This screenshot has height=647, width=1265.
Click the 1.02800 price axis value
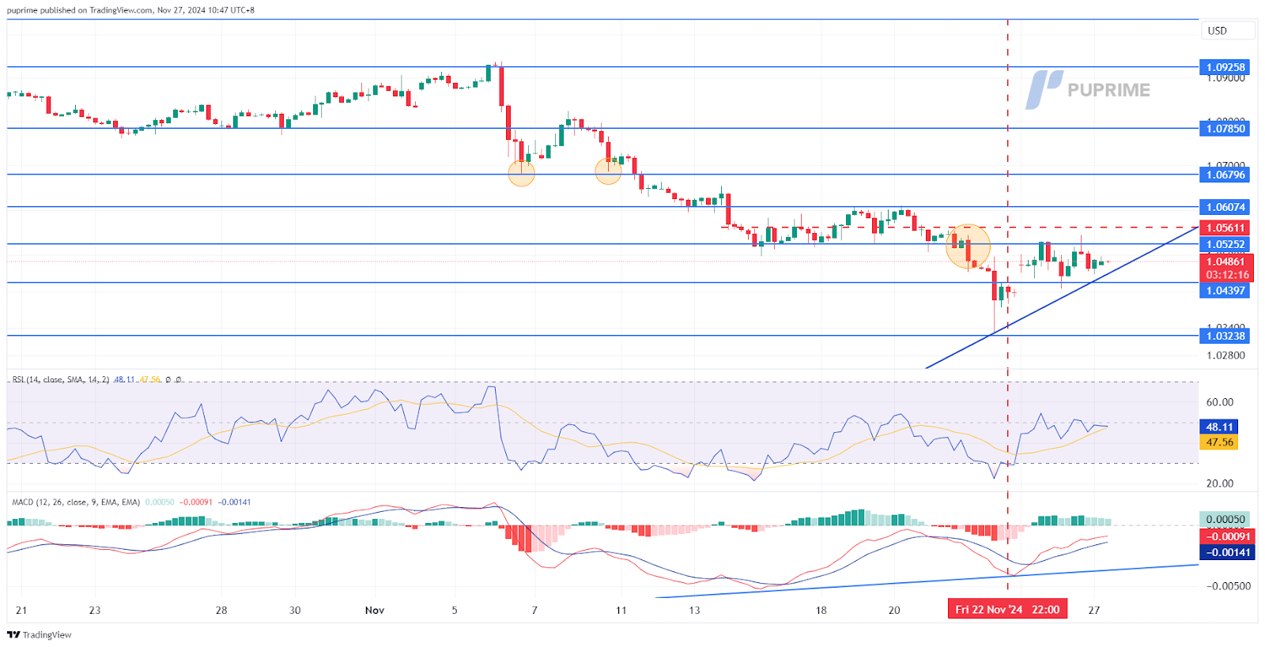coord(1225,355)
